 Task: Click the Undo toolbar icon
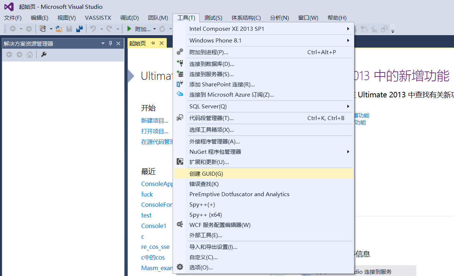coord(93,29)
